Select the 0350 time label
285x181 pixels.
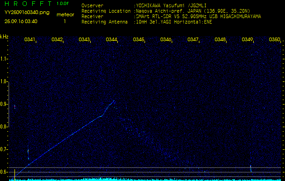pyautogui.click(x=275, y=40)
